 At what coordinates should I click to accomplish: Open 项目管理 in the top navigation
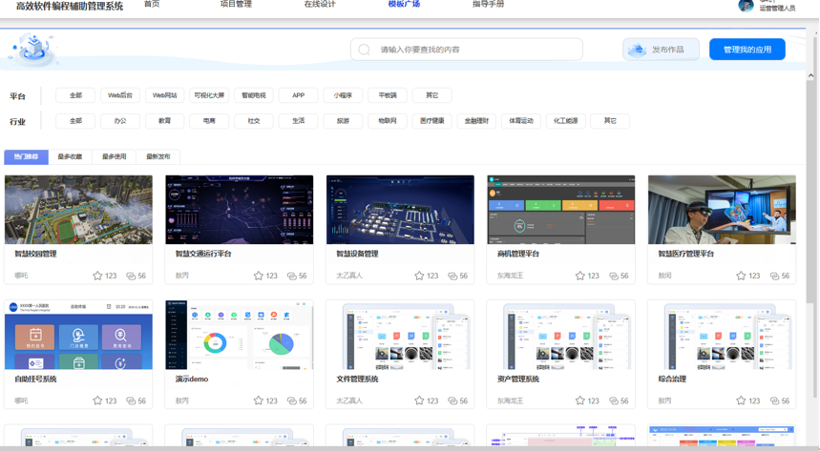(236, 4)
